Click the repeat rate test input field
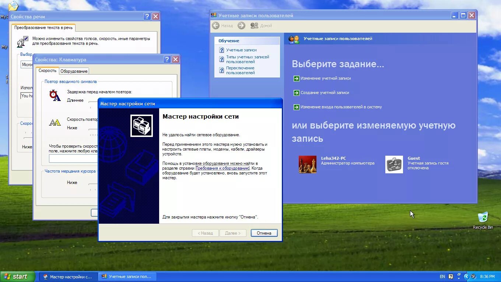The image size is (501, 282). click(x=73, y=159)
